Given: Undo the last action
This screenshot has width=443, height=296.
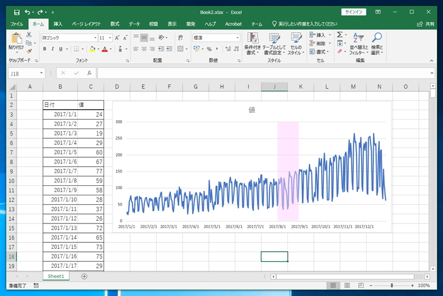Looking at the screenshot, I should tap(27, 12).
